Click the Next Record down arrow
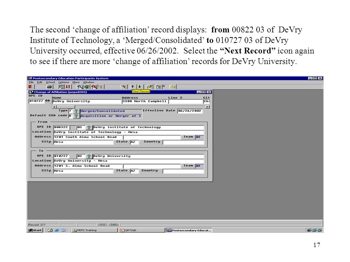The width and height of the screenshot is (350, 262). [x=140, y=87]
